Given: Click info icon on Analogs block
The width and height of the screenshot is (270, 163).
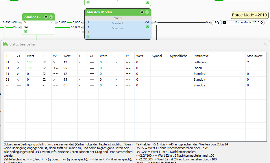Looking at the screenshot, I should click(x=51, y=17).
